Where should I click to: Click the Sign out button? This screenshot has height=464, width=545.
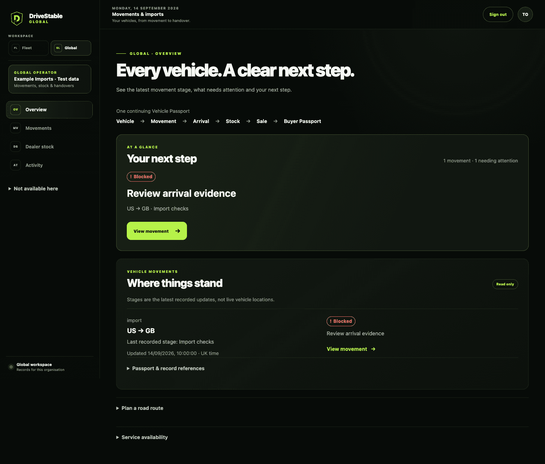click(x=498, y=14)
